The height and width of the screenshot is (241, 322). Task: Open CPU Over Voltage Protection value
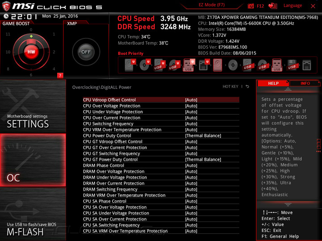pos(191,106)
